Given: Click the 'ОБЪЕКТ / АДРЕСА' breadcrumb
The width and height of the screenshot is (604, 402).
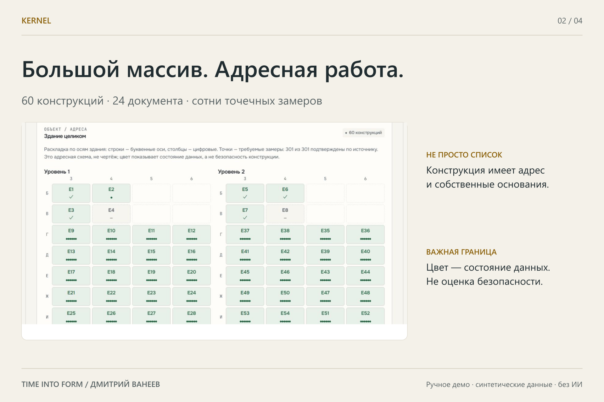Looking at the screenshot, I should [65, 129].
